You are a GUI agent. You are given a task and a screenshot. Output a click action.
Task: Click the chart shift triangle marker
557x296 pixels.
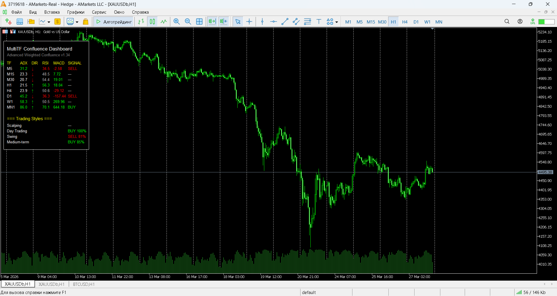coord(433,29)
